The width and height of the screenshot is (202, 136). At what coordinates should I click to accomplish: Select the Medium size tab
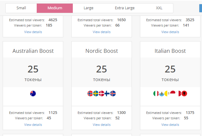point(55,8)
